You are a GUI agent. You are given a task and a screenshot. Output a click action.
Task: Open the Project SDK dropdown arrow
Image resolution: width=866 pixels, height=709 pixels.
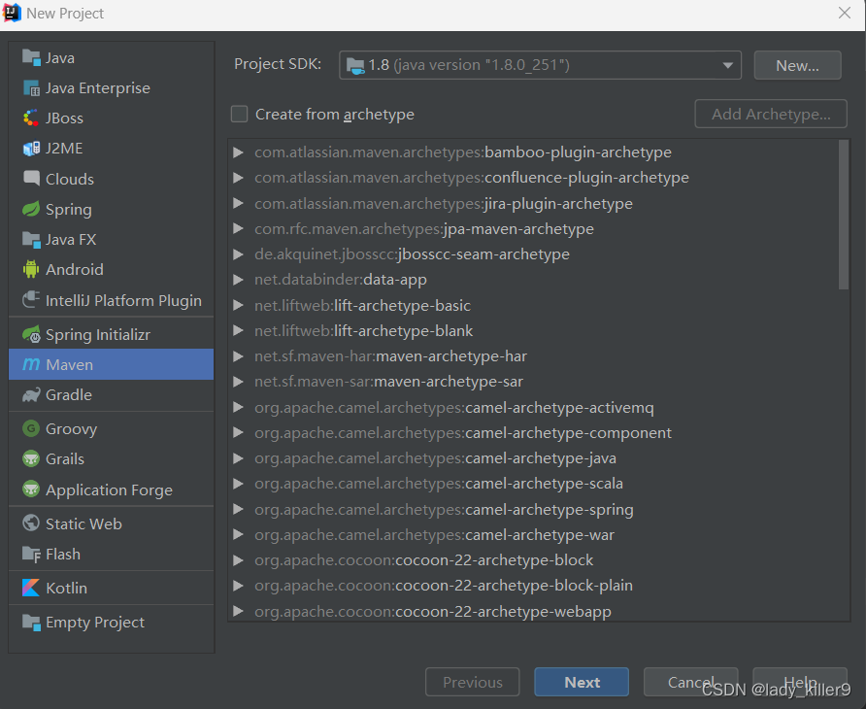728,65
